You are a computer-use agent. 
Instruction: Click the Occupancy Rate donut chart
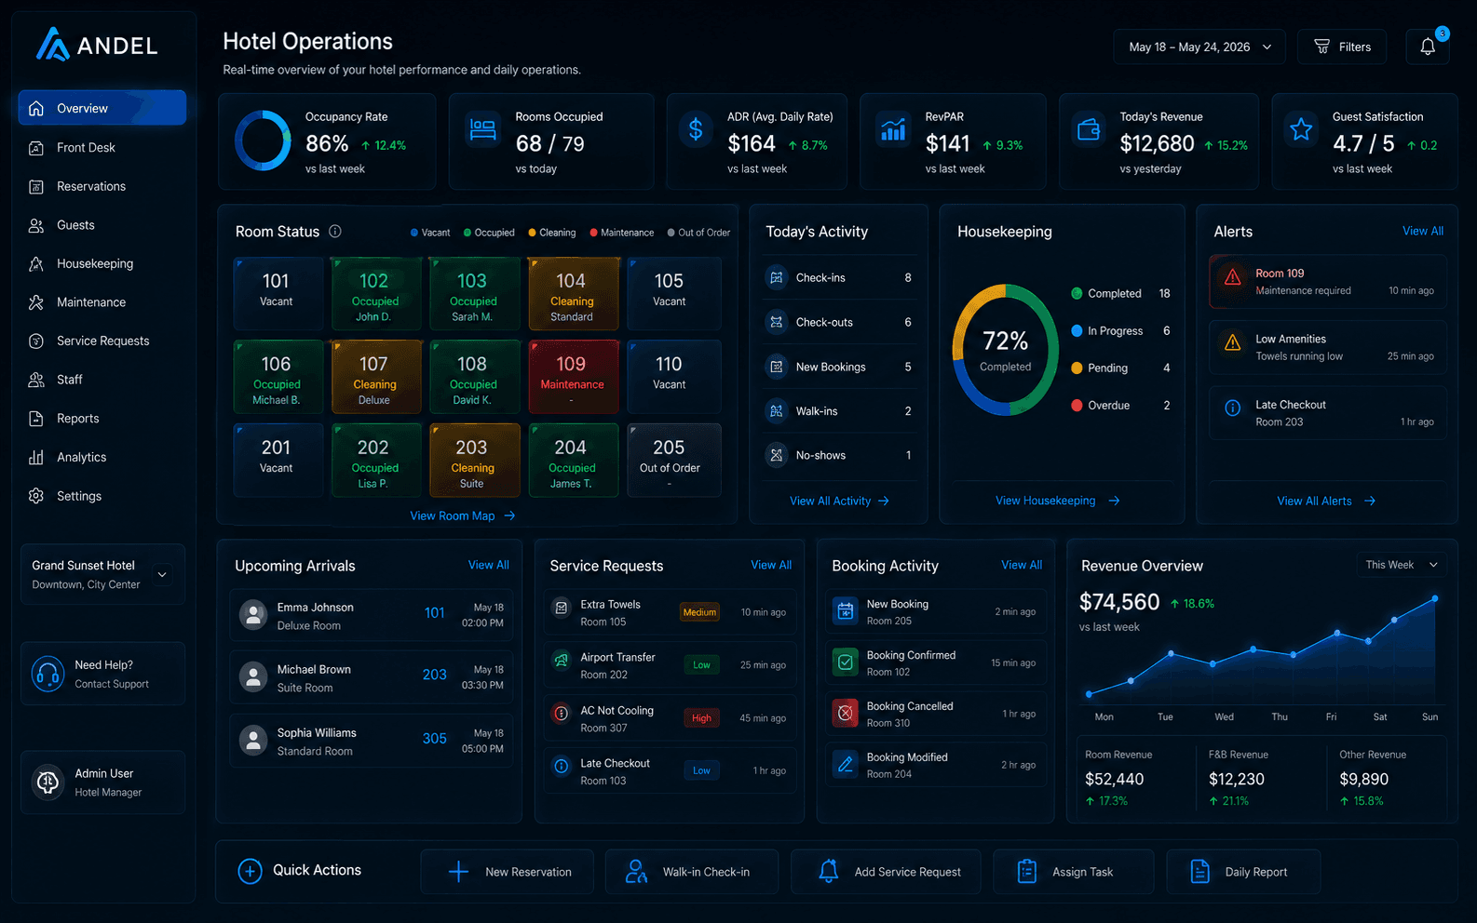coord(263,141)
